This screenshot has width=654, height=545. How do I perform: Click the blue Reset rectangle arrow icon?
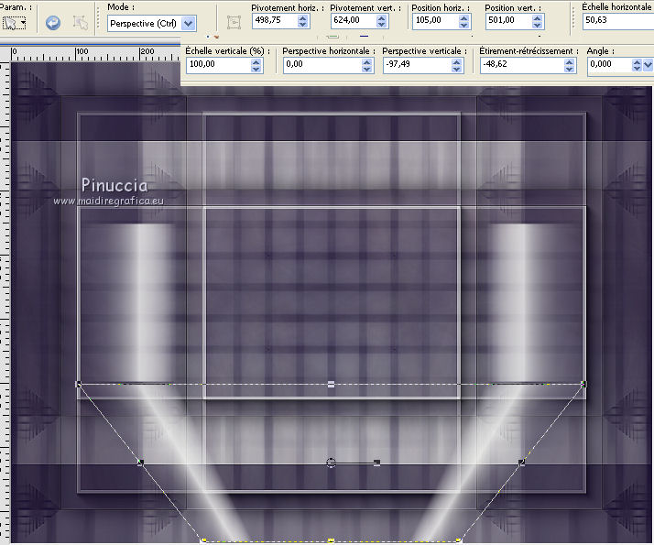coord(52,23)
